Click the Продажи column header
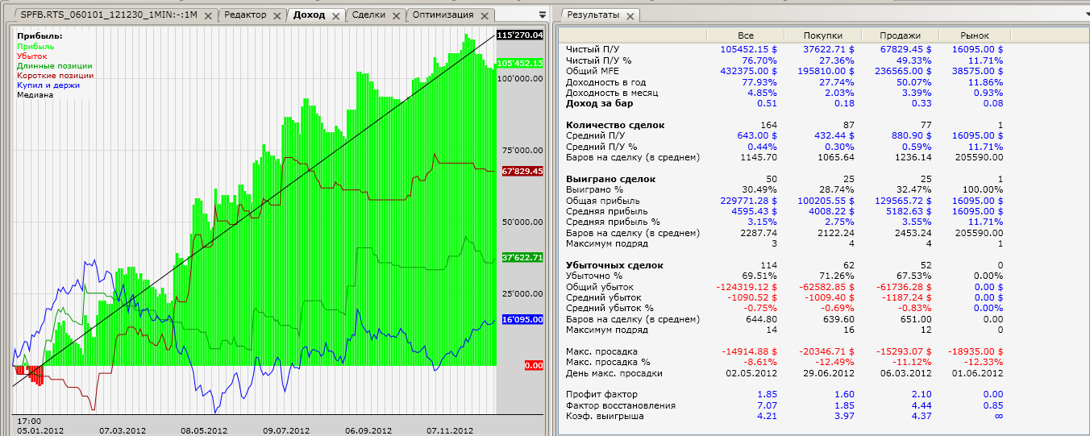This screenshot has height=436, width=1090. tap(901, 35)
